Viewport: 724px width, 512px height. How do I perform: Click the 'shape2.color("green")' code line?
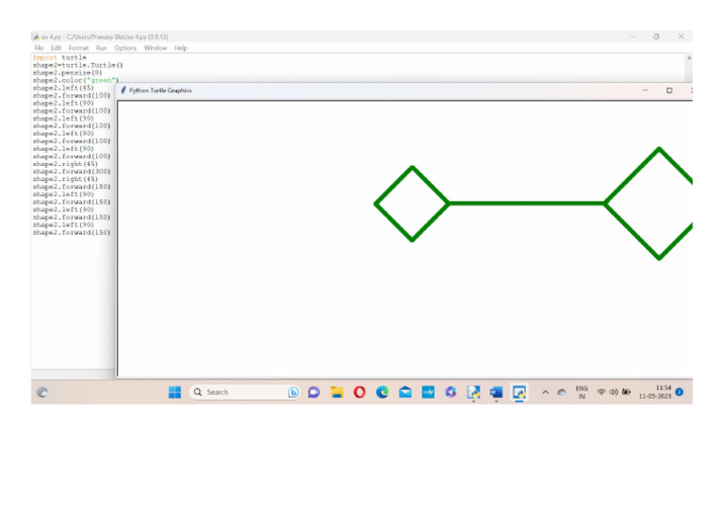tap(75, 80)
